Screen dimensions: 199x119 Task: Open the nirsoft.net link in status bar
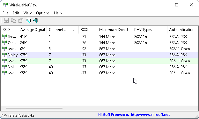tap(150, 115)
